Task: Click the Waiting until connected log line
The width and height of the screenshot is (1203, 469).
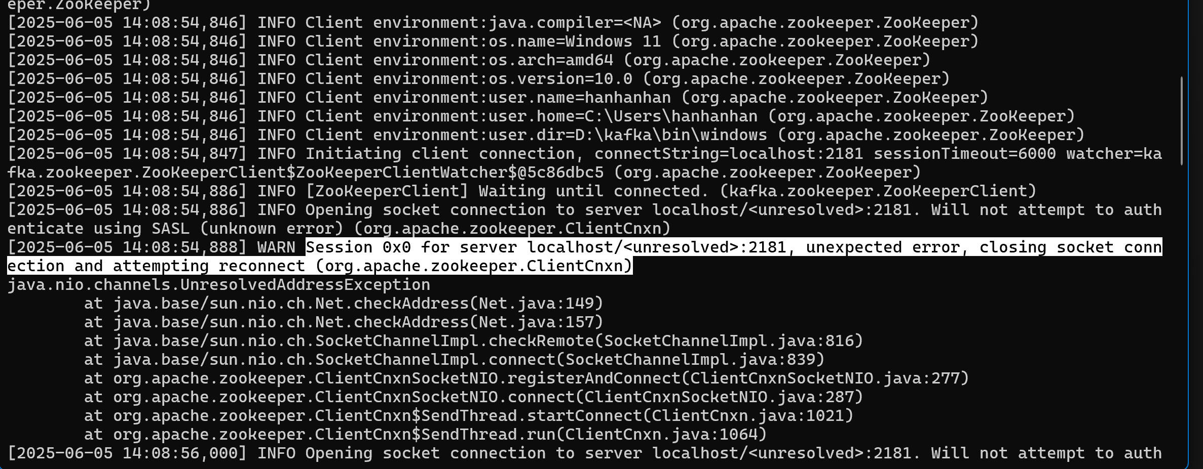Action: [x=522, y=191]
